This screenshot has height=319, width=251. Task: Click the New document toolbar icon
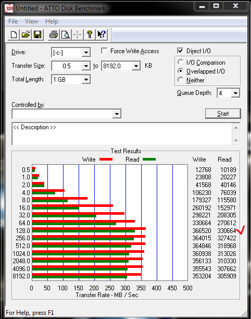pos(14,34)
